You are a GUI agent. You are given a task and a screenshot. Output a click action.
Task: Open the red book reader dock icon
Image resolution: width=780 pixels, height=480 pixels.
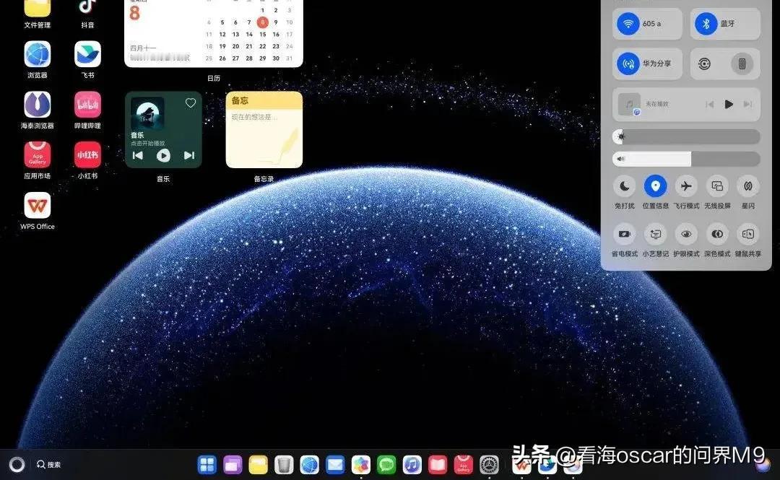(x=438, y=465)
